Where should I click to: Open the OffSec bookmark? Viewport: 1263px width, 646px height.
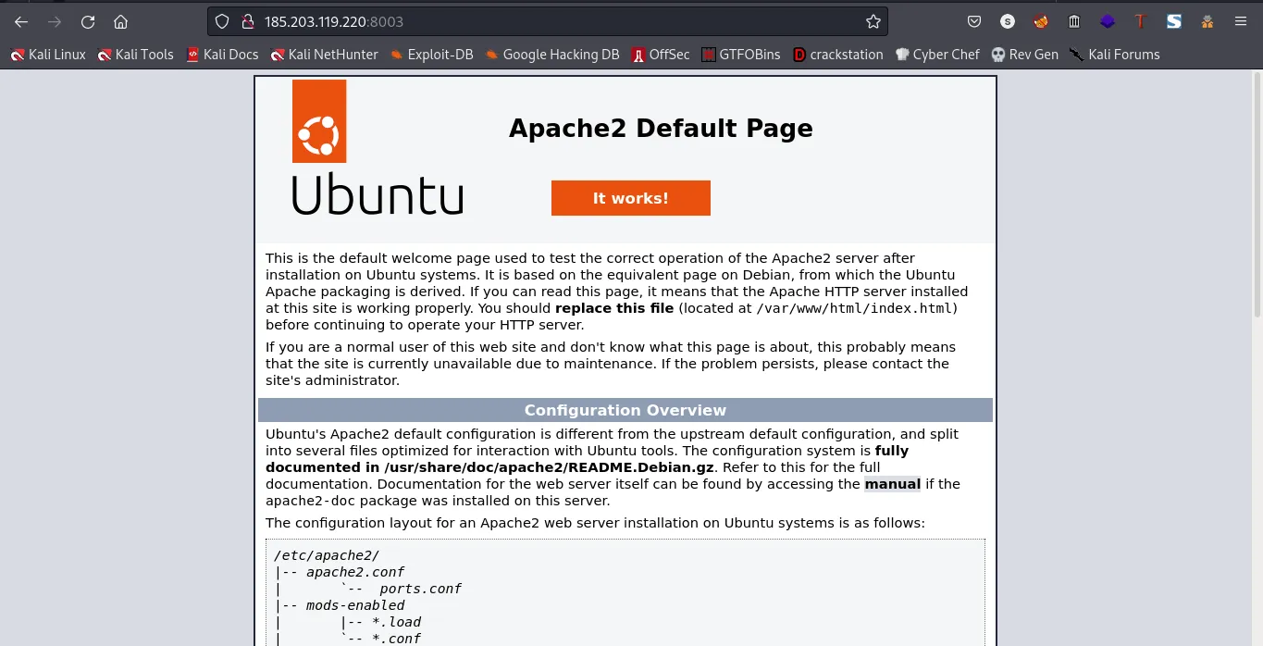click(661, 55)
